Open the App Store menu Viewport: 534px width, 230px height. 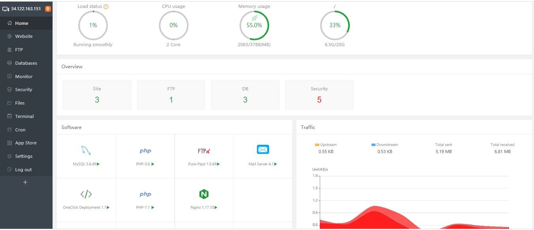point(26,143)
